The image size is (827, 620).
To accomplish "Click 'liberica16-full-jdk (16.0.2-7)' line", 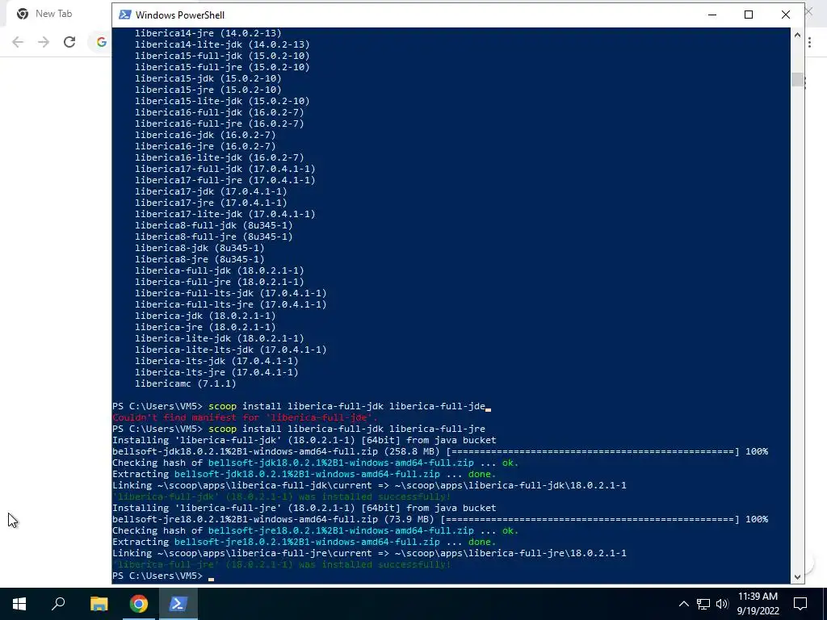I will coord(220,112).
